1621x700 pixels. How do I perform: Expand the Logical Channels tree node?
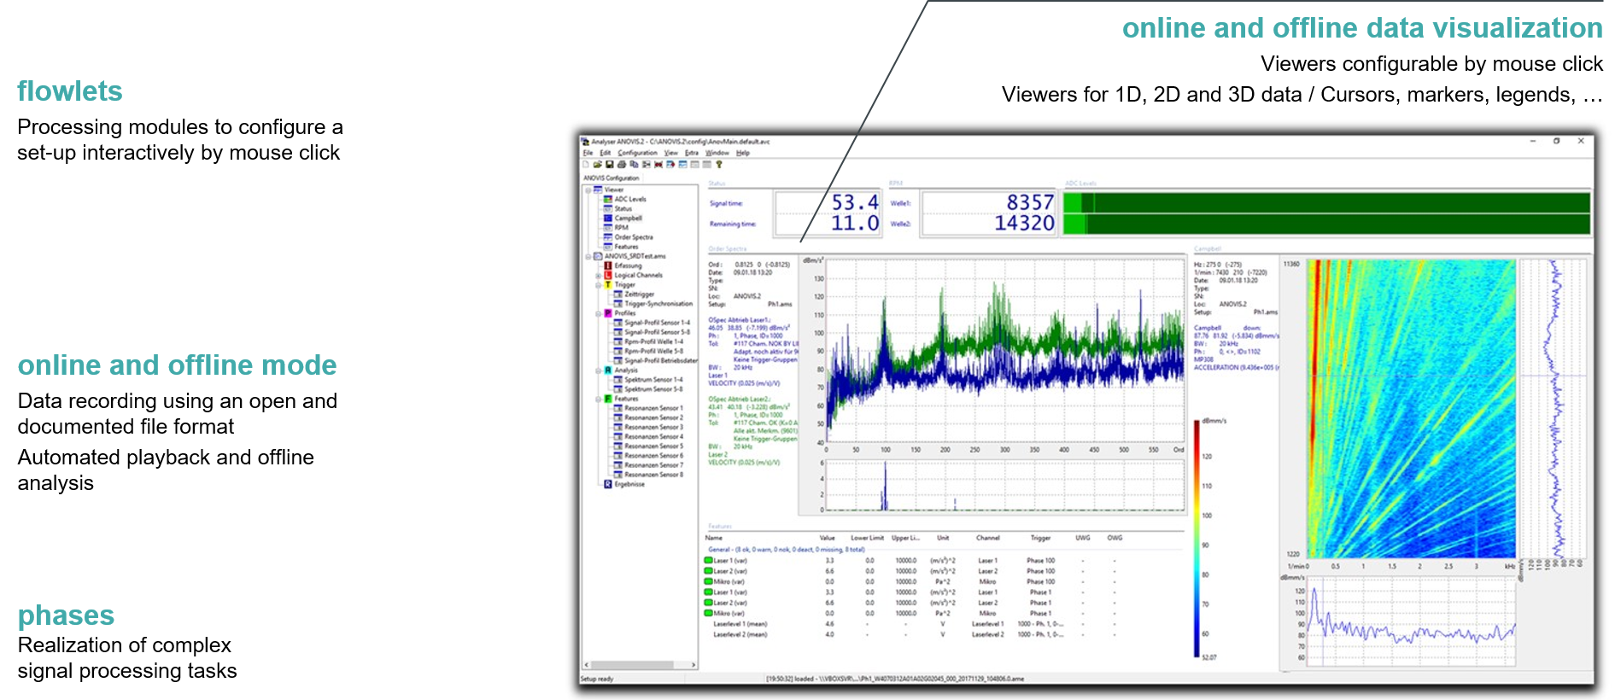[x=598, y=276]
